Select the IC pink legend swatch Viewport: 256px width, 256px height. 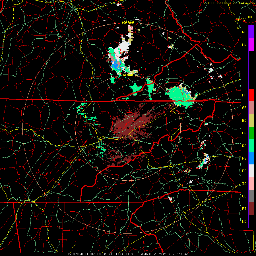(251, 183)
